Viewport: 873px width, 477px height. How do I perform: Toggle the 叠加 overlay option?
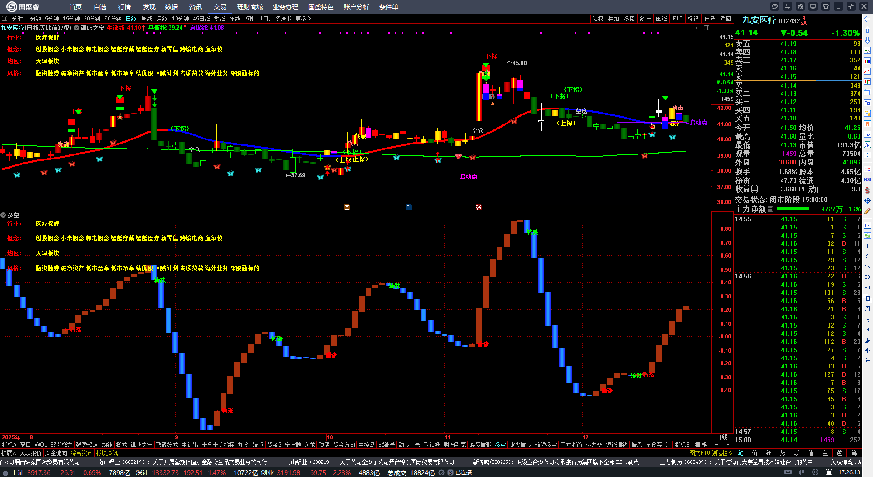click(x=614, y=19)
